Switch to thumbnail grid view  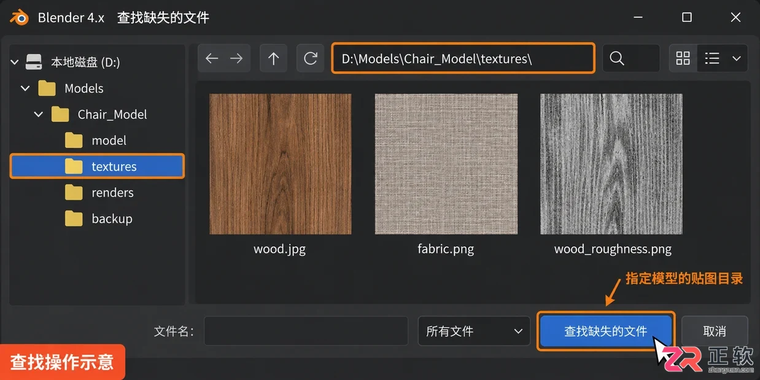683,58
